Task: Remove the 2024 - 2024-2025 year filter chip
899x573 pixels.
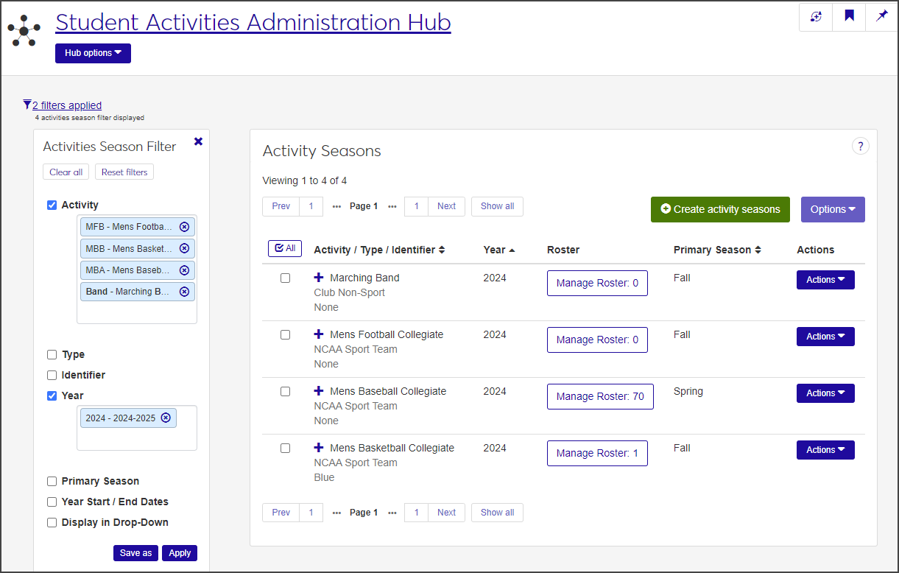Action: [166, 418]
